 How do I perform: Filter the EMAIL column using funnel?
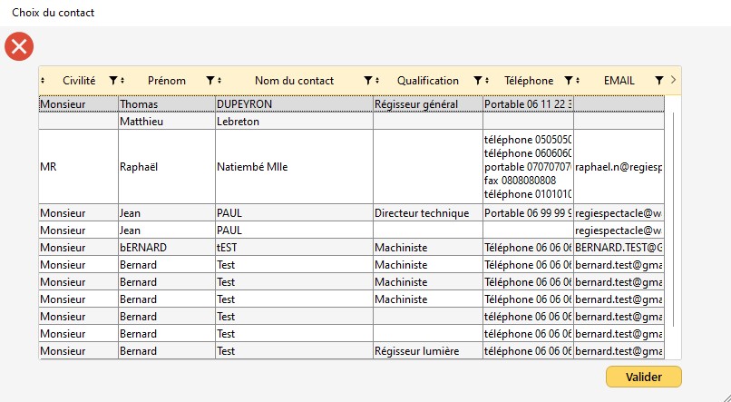658,81
